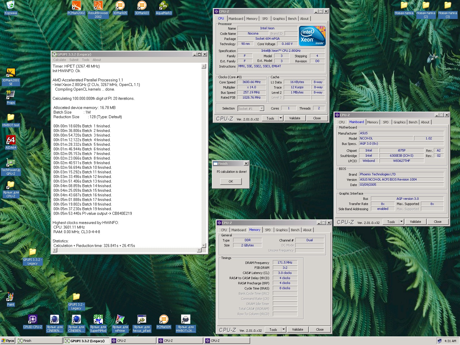Open the TechPowerUp GPU-Z shortcut
Screen dimensions: 460x345
click(11, 167)
